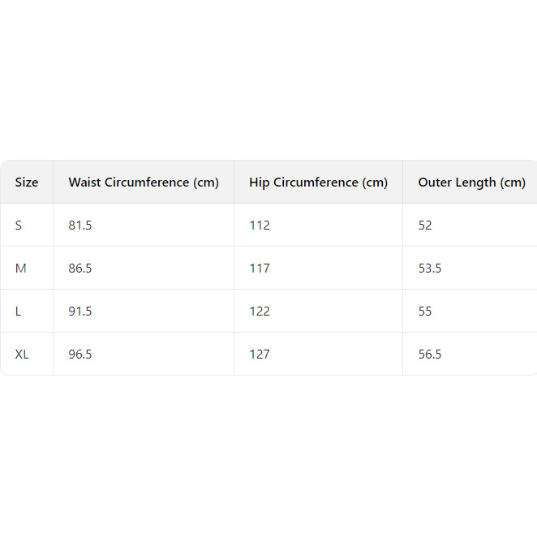Click waist value 81.5
The height and width of the screenshot is (537, 537).
click(x=80, y=226)
